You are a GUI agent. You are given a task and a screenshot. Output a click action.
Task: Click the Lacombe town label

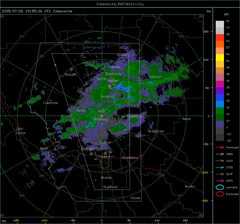[x=115, y=67]
